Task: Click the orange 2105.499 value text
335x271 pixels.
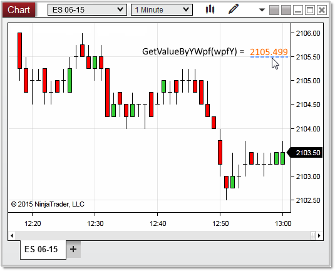Action: 269,52
